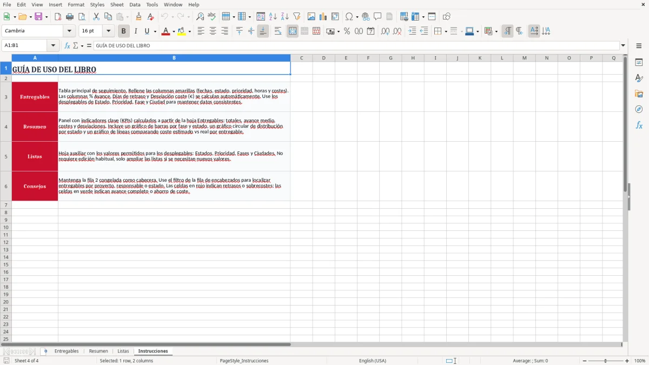Click the Copy icon
Viewport: 649px width, 365px height.
[x=108, y=17]
